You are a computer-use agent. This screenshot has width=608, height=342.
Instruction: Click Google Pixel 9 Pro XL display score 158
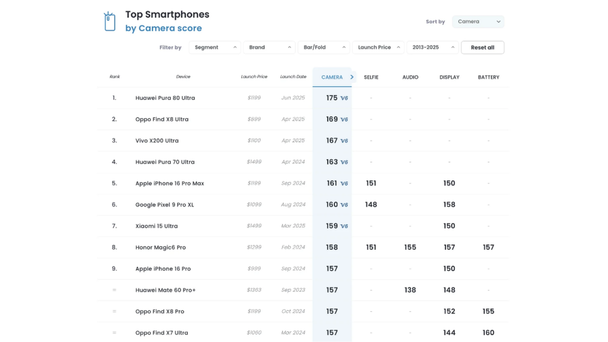pyautogui.click(x=449, y=205)
